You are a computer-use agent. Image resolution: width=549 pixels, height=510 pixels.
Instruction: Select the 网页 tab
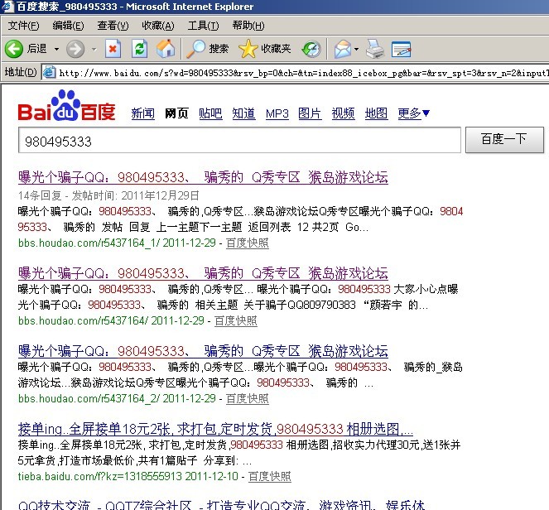176,113
